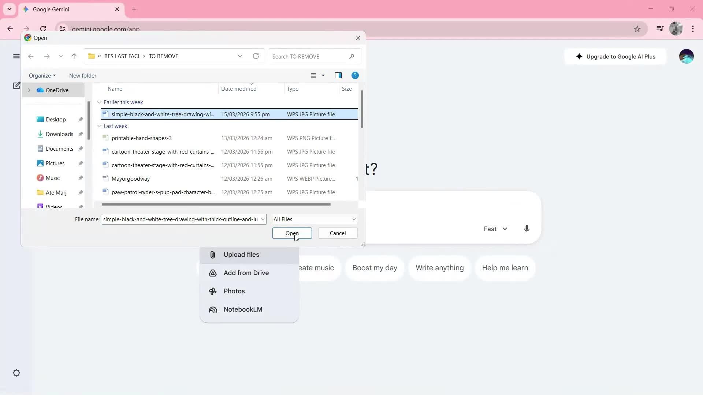Viewport: 703px width, 395px height.
Task: Toggle the preview pane in the dialog
Action: (x=338, y=75)
